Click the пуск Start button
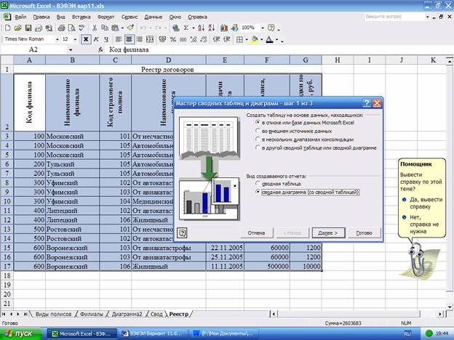 point(21,333)
